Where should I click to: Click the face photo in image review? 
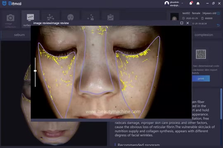[x=111, y=72]
